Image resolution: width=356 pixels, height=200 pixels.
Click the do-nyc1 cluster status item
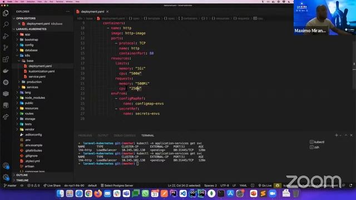74,186
